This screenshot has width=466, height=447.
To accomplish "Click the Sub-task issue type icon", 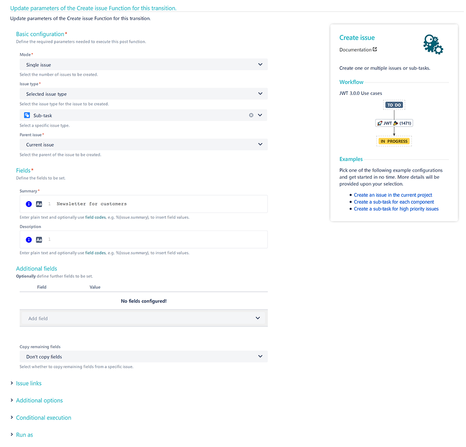I will [x=27, y=115].
